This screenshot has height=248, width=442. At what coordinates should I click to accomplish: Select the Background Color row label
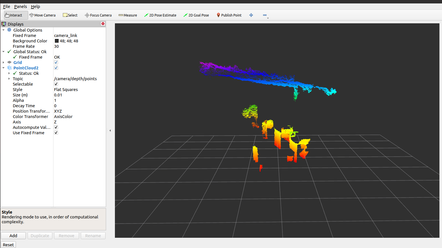(x=30, y=41)
